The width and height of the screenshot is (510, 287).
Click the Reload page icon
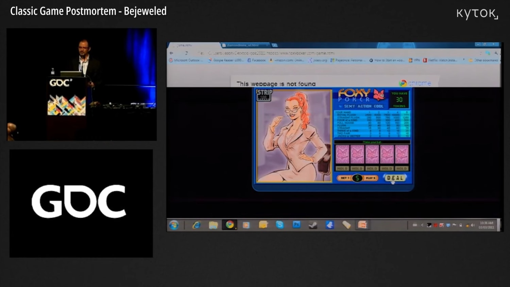(x=186, y=53)
